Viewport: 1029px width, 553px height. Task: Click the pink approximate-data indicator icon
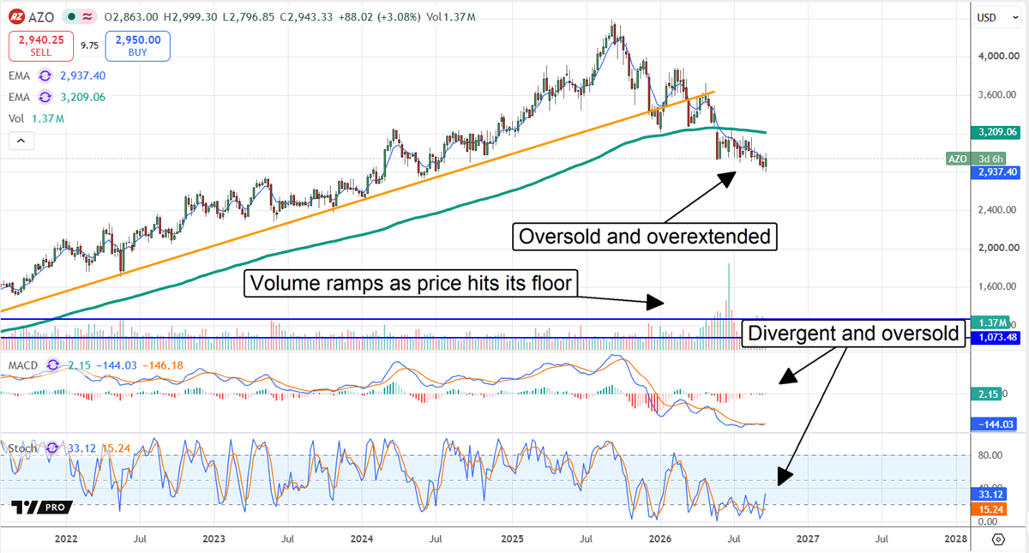click(x=87, y=17)
